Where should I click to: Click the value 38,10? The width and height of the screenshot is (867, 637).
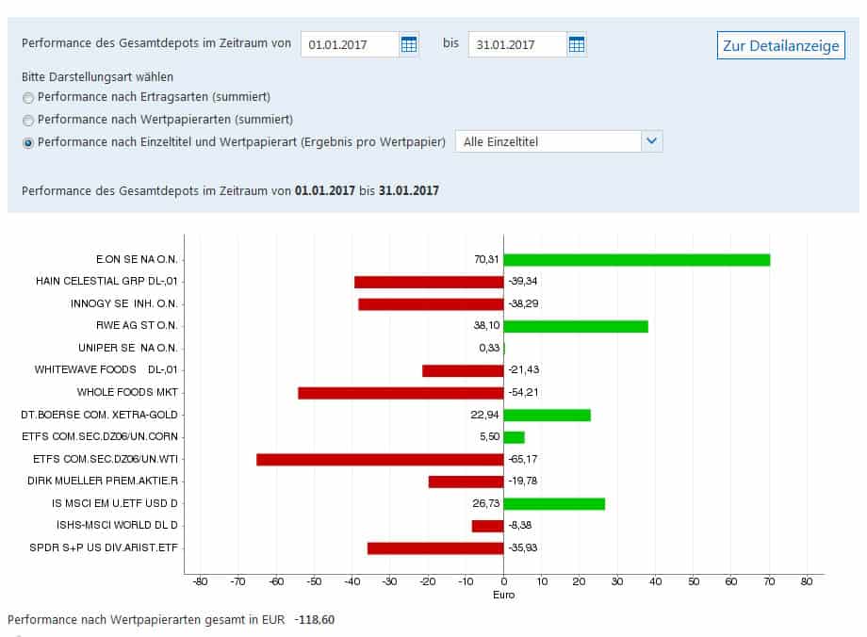pyautogui.click(x=486, y=326)
